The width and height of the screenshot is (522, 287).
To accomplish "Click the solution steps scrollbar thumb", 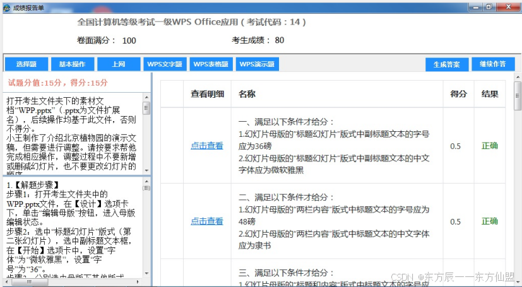I will pyautogui.click(x=146, y=188).
